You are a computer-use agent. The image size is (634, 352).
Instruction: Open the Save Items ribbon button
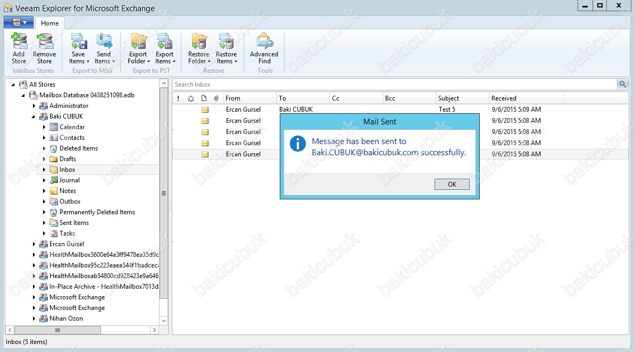[x=78, y=48]
